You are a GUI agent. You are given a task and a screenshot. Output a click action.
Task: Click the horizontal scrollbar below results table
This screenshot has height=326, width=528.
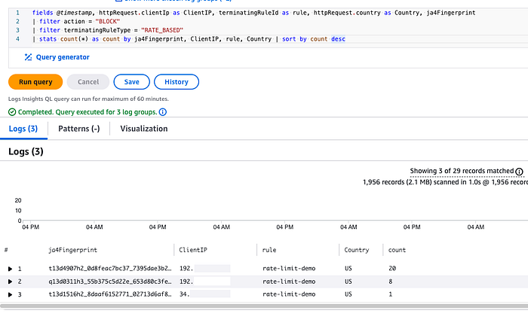click(264, 306)
